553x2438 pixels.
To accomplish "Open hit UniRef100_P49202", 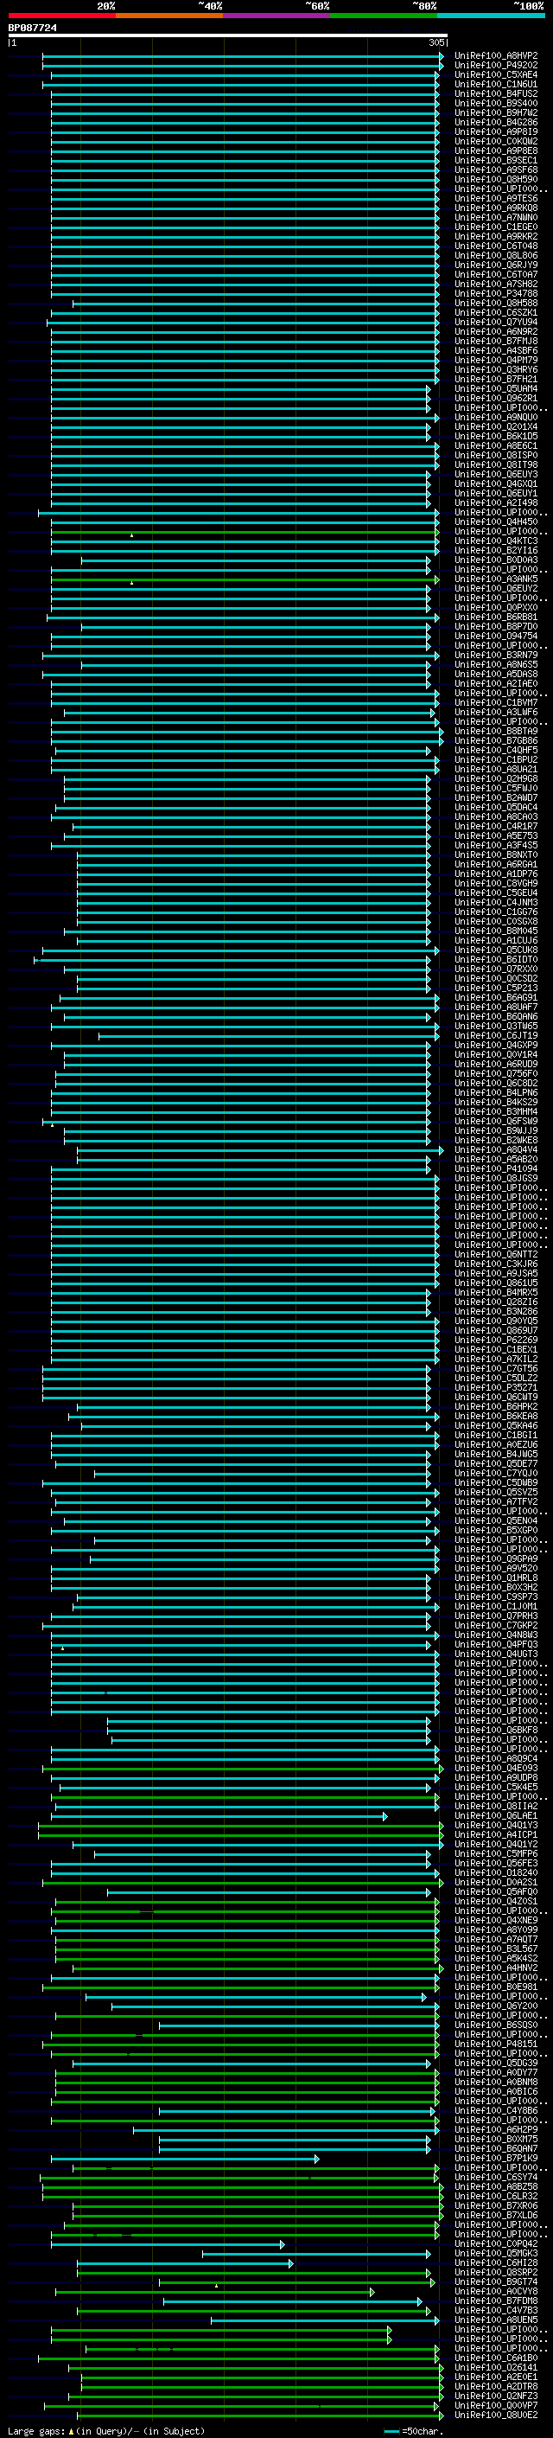I will [x=496, y=66].
